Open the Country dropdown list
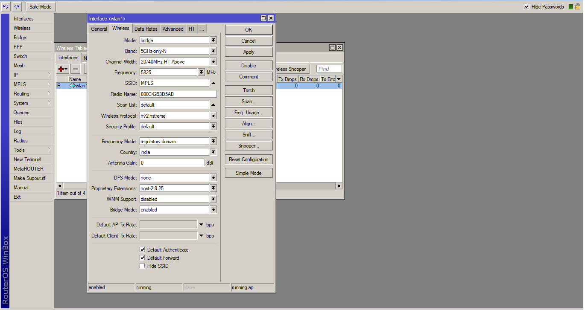 (213, 152)
